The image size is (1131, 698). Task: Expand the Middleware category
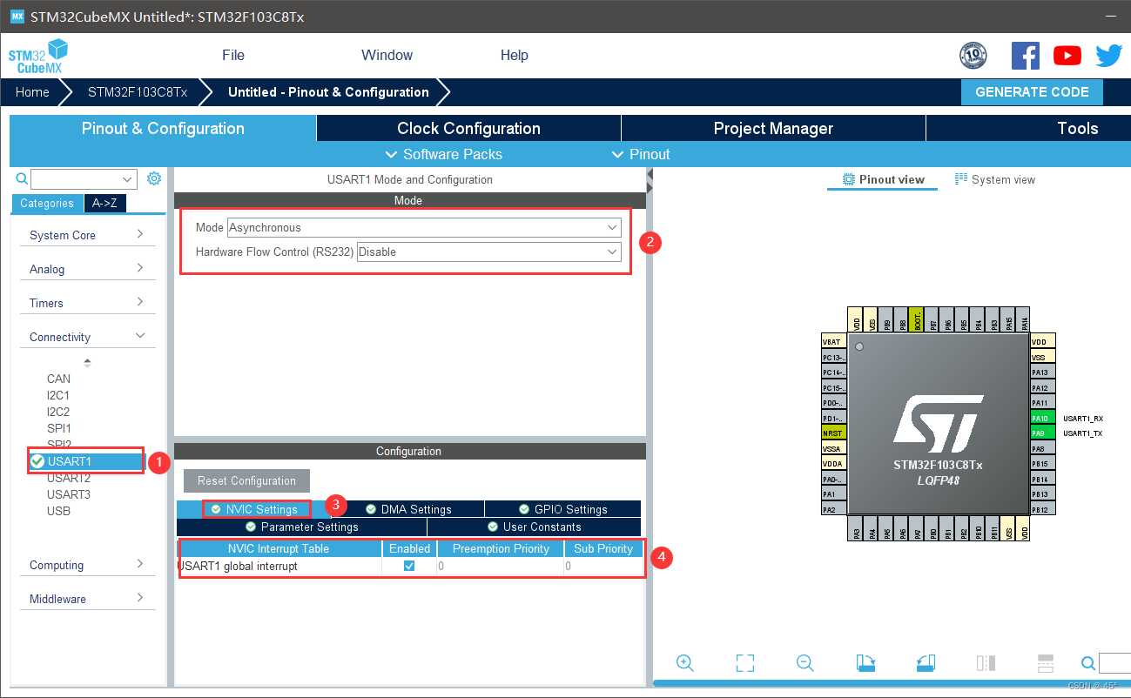86,599
